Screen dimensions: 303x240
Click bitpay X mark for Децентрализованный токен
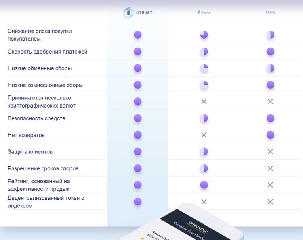pos(270,202)
